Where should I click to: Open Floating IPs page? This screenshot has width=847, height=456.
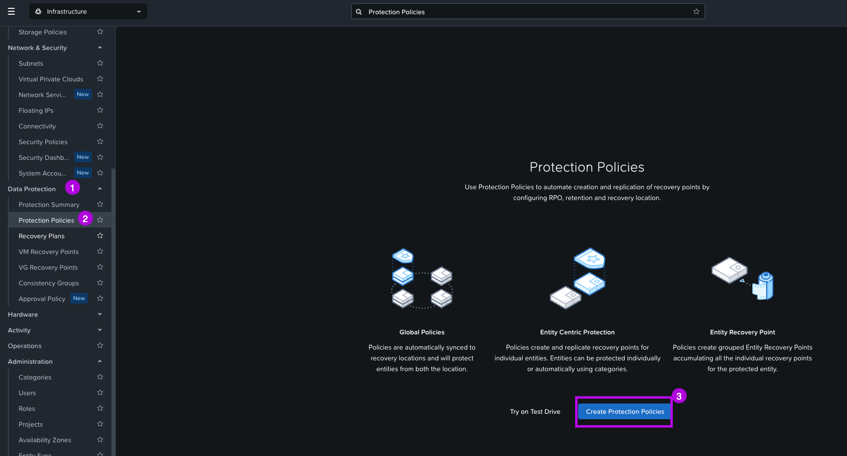pyautogui.click(x=36, y=110)
